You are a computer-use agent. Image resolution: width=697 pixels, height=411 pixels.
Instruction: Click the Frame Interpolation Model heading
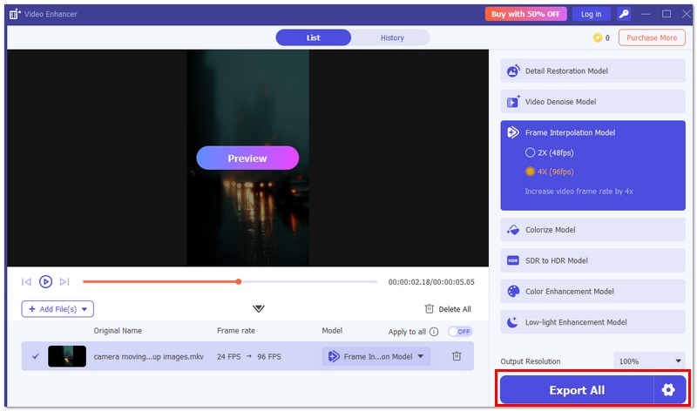(x=570, y=132)
